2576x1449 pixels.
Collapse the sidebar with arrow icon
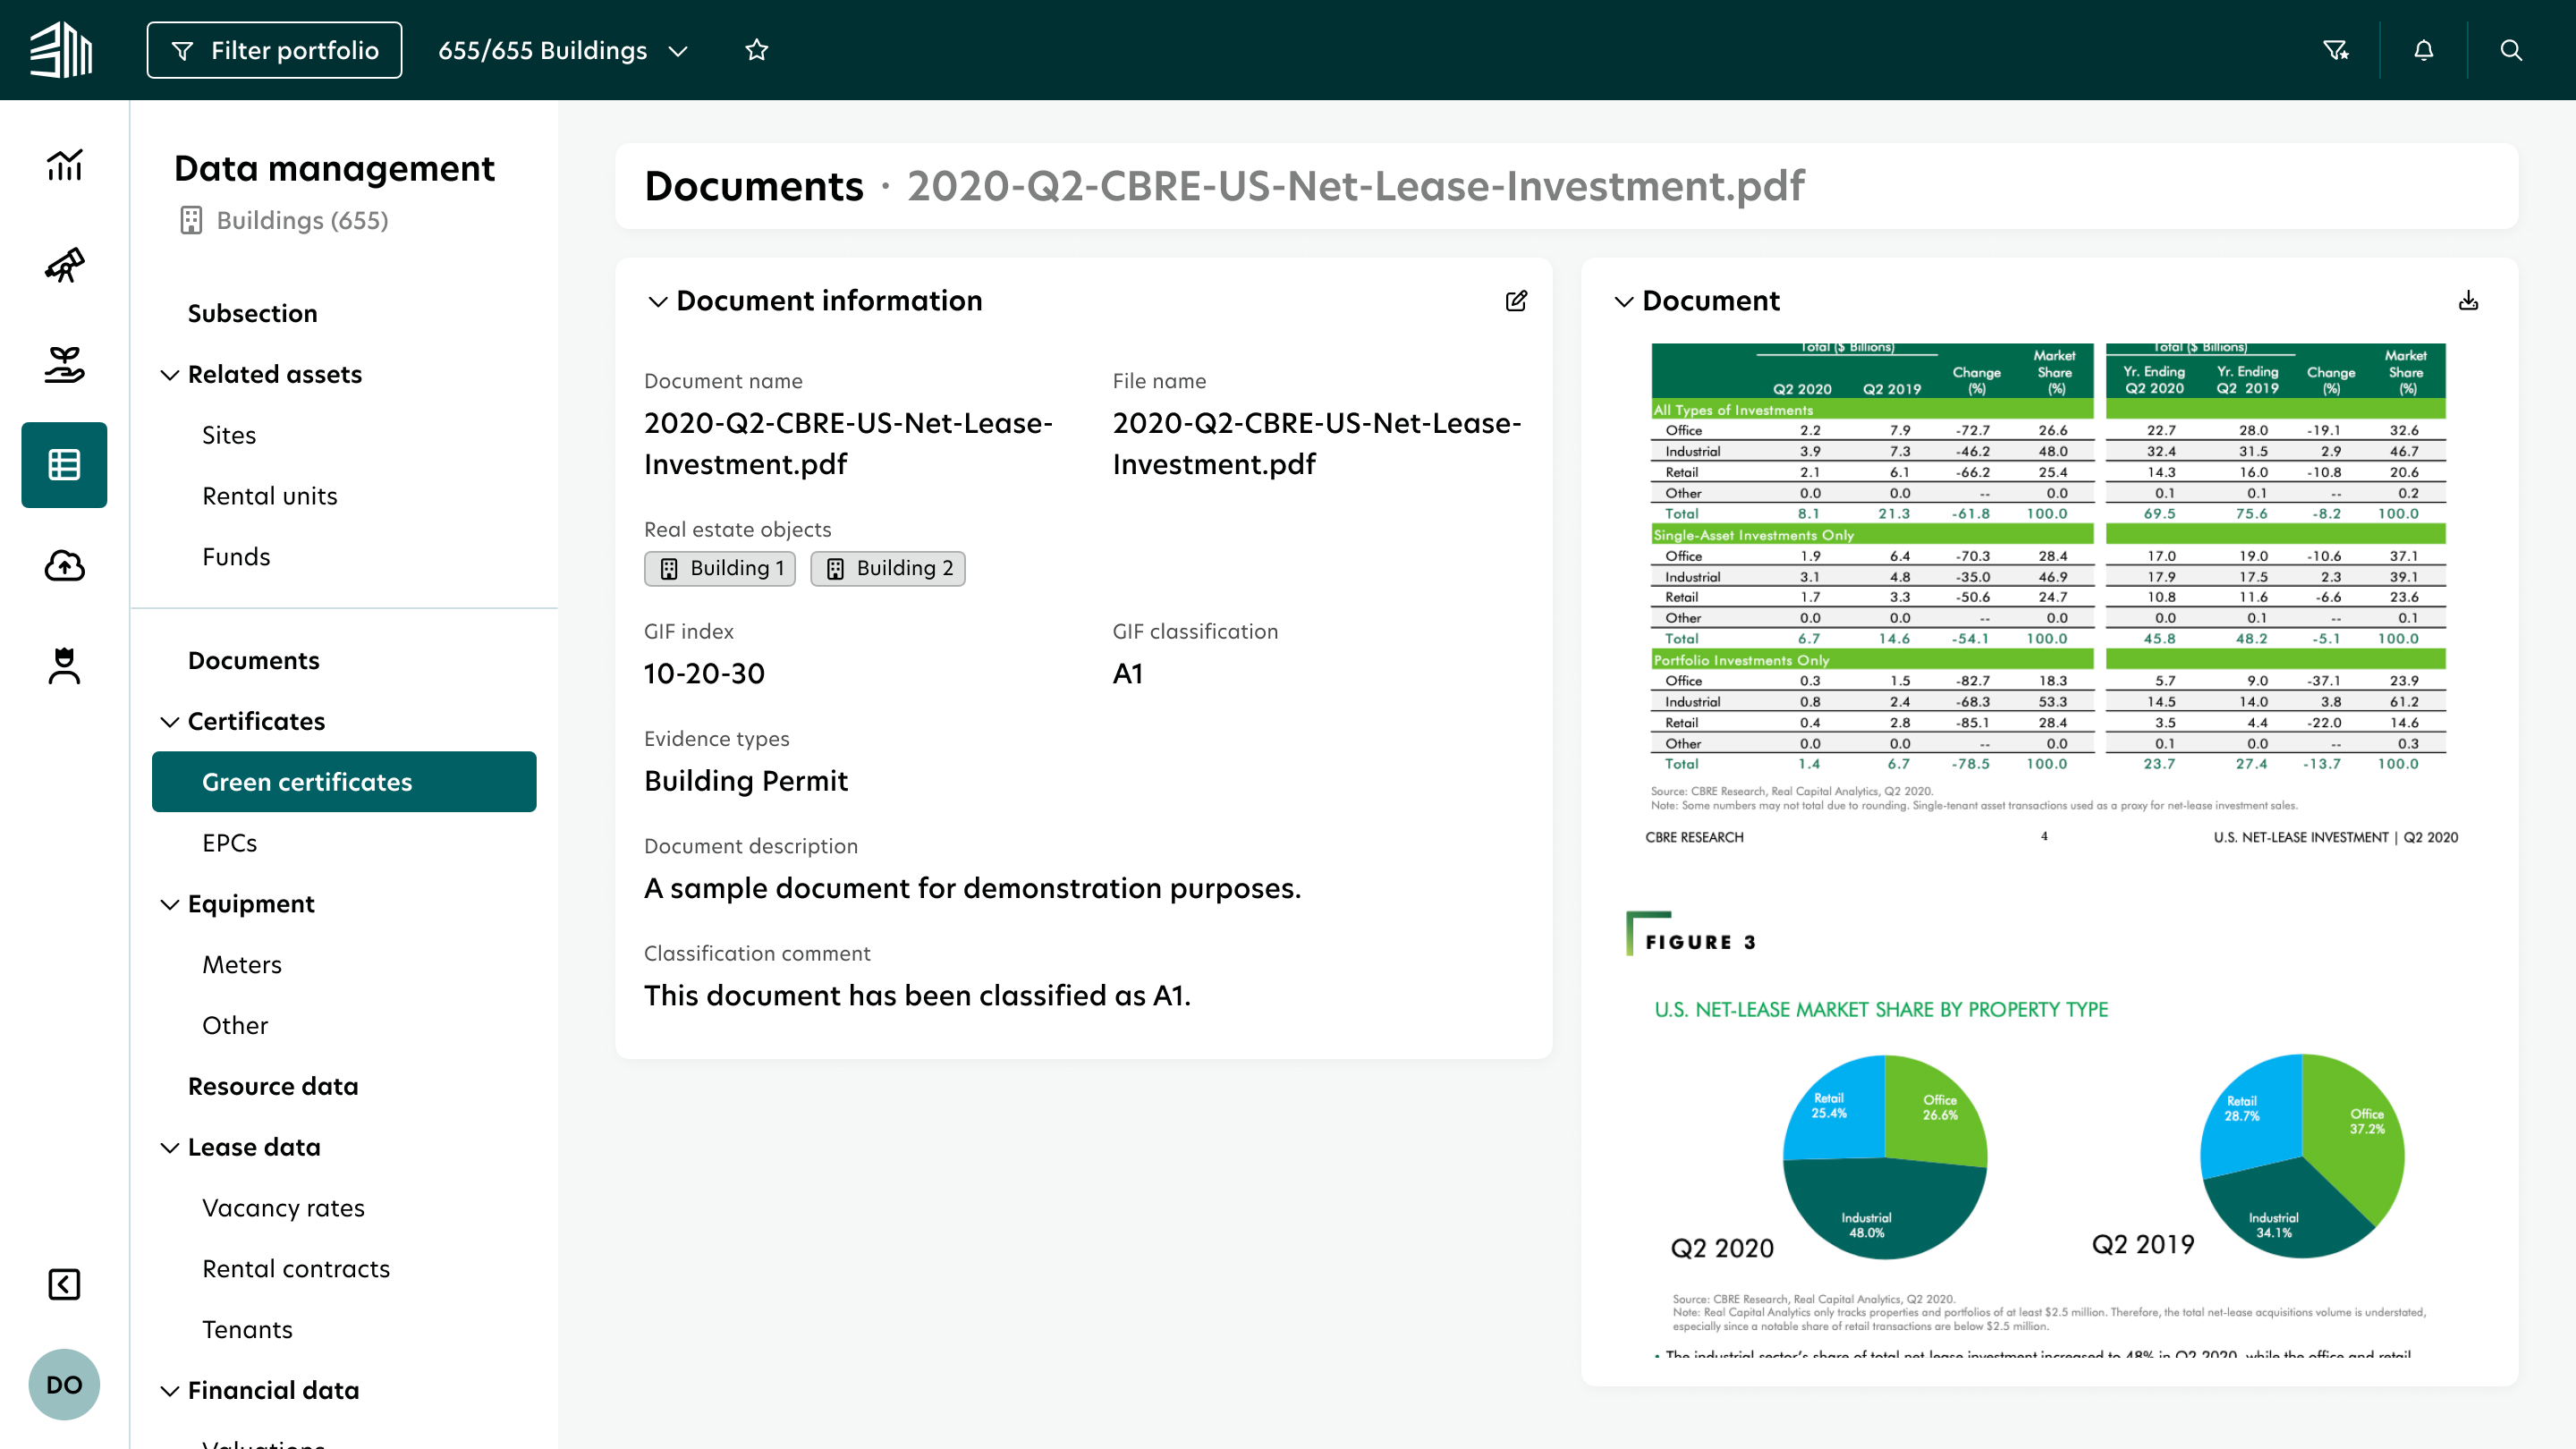pos(64,1284)
